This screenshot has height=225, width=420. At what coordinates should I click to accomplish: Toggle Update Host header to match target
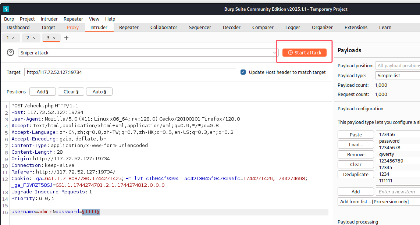243,72
